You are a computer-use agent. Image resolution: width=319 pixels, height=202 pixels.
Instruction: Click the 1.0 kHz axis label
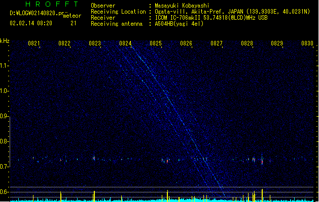point(5,91)
